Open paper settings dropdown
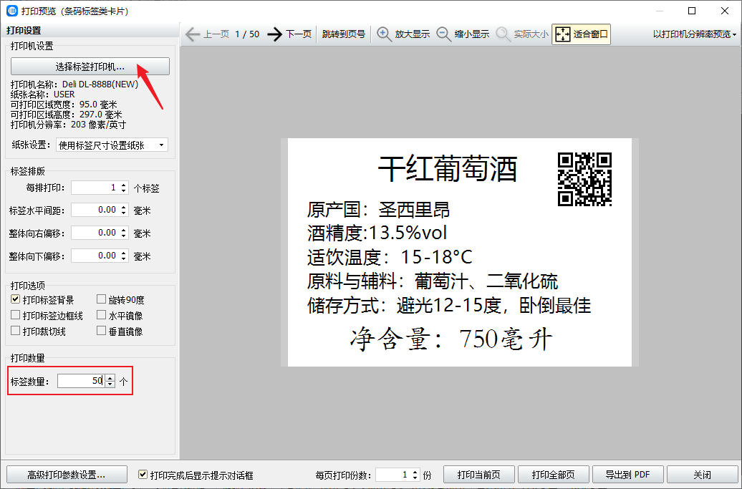Screen dimensions: 742x489 coord(111,145)
